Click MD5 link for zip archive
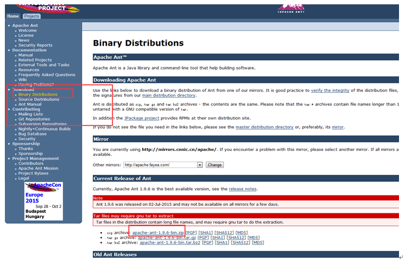 (x=242, y=233)
